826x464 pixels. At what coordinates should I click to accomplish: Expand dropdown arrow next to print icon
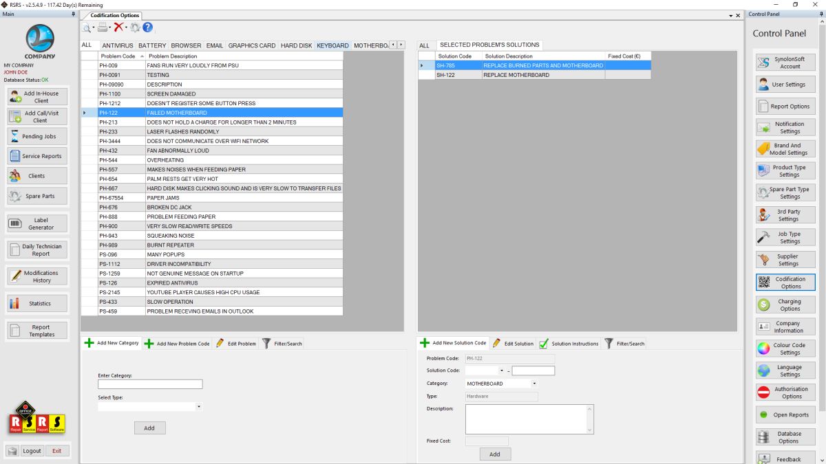(110, 28)
